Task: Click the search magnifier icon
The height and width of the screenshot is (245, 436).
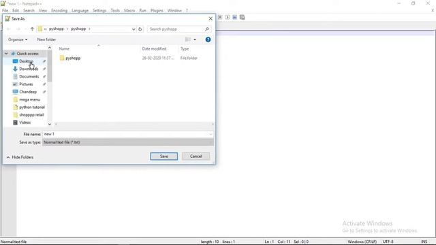Action: click(207, 29)
